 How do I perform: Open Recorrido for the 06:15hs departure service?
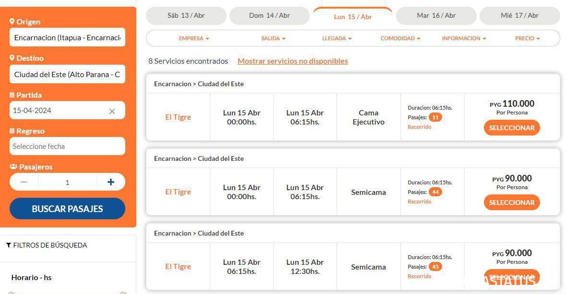[x=419, y=276]
